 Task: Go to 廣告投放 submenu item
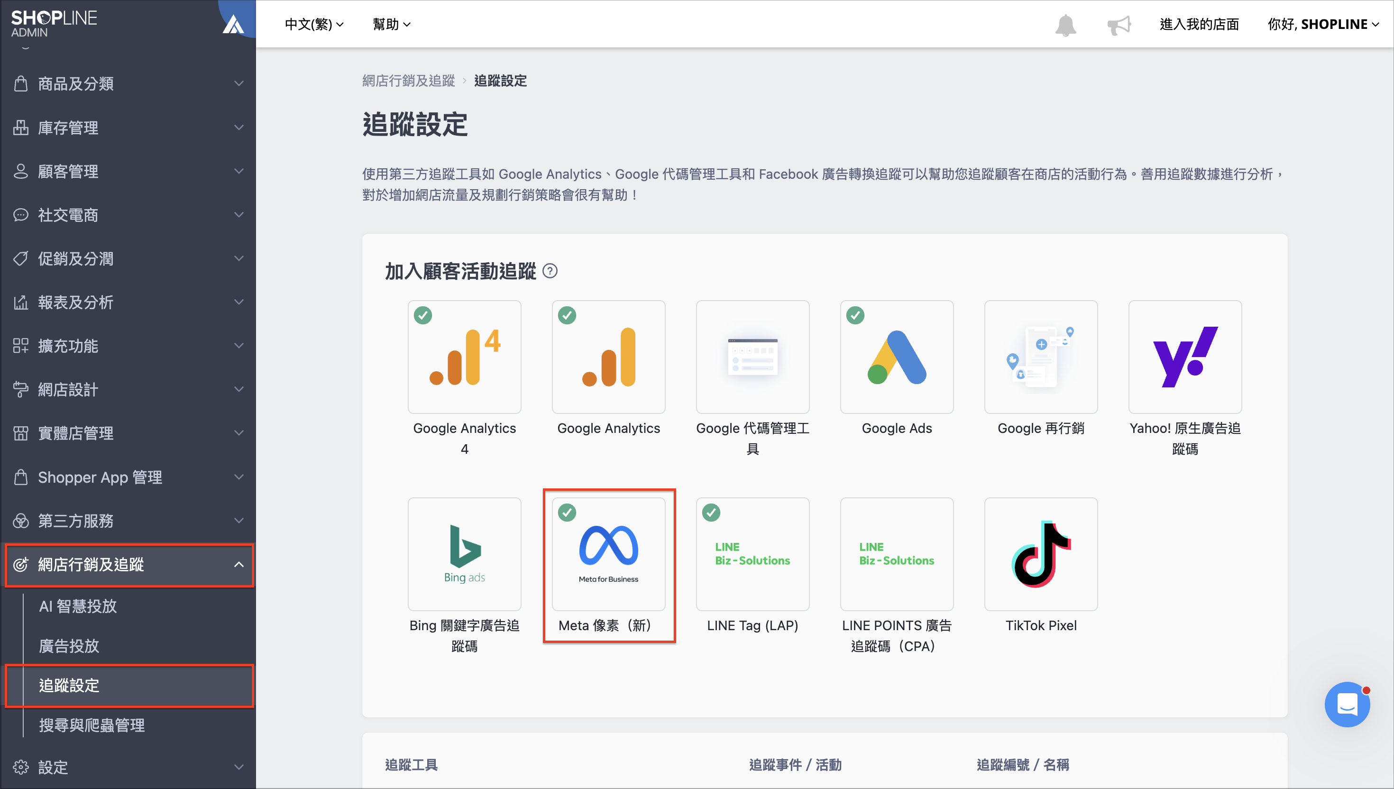coord(69,645)
